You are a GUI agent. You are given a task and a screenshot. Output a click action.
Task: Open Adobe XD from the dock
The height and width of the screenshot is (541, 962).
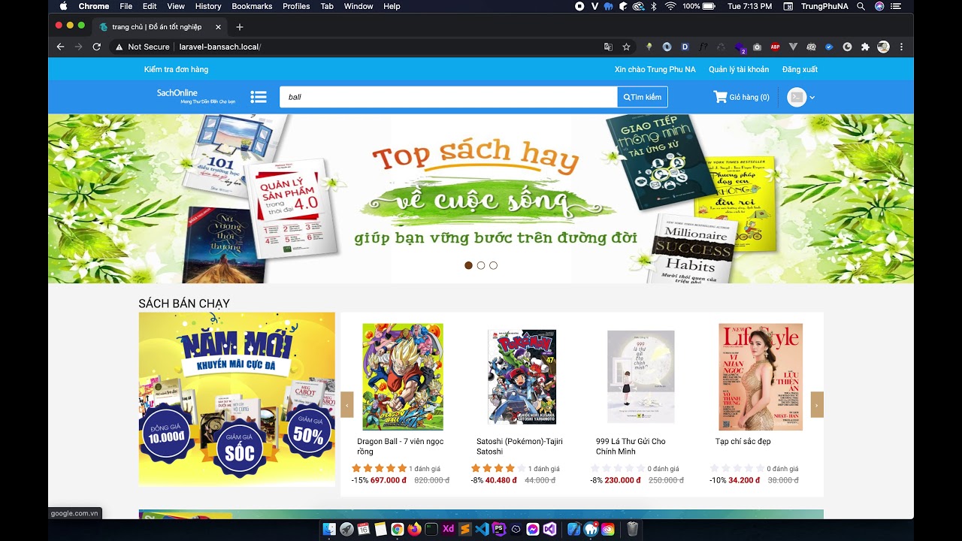pyautogui.click(x=449, y=529)
